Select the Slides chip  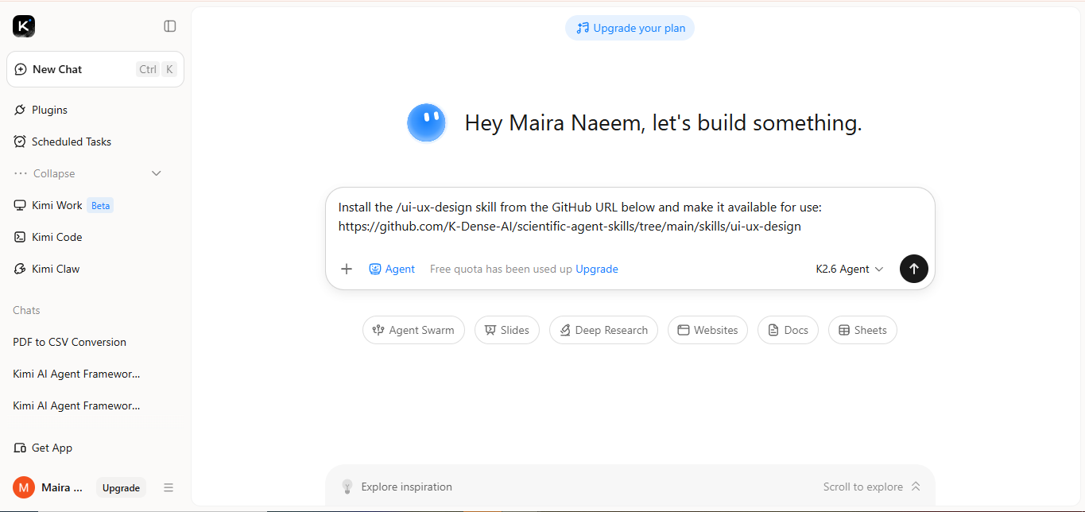pyautogui.click(x=507, y=330)
